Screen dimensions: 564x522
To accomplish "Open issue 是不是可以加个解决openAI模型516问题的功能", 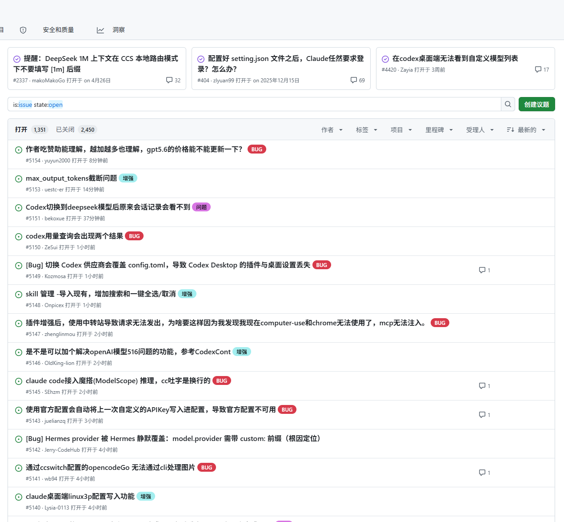I will [128, 352].
